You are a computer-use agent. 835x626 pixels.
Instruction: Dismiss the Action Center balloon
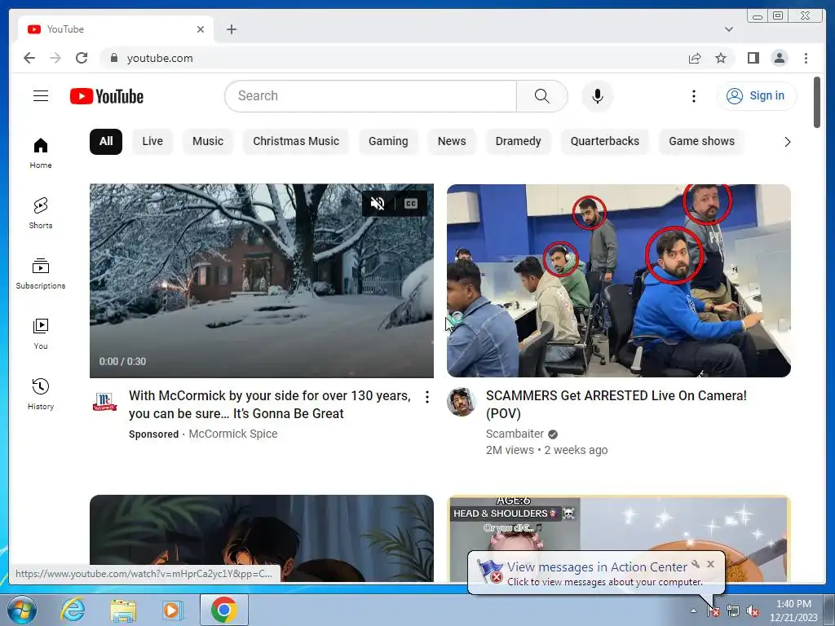coord(710,564)
